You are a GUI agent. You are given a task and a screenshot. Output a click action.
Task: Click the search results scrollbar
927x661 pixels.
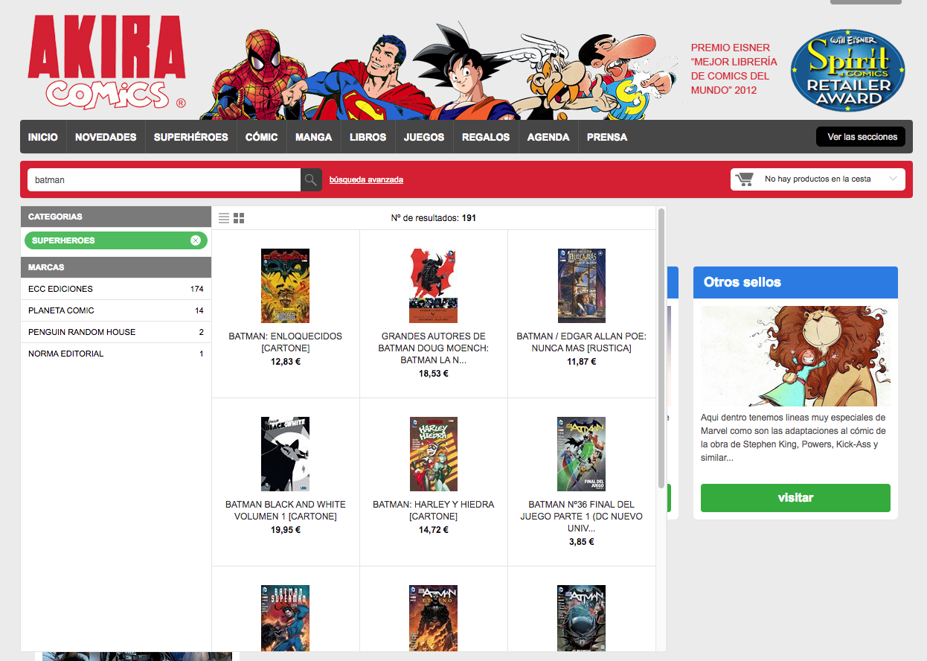(661, 350)
